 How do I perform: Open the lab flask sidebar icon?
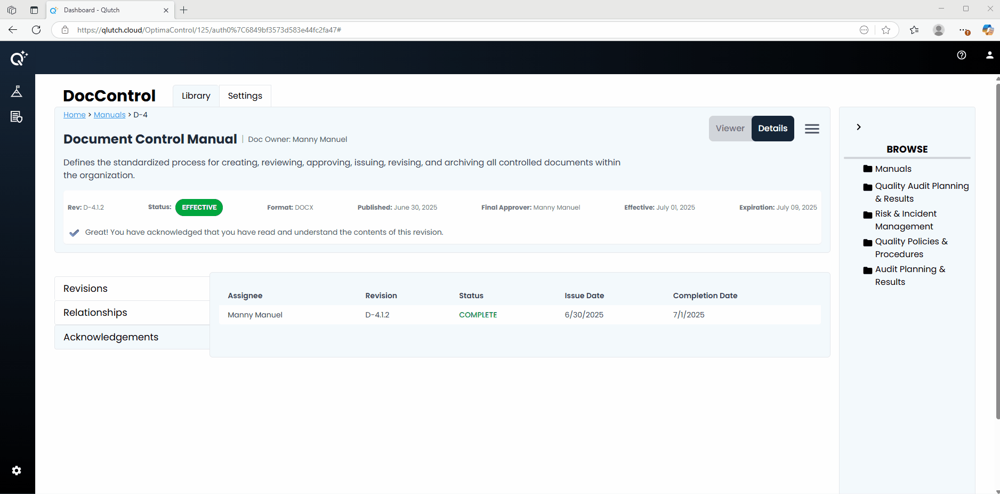point(17,91)
